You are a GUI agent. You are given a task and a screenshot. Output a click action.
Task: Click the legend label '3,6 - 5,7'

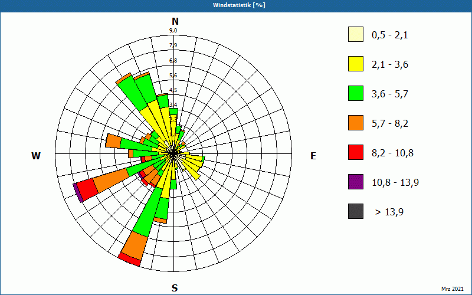390,94
